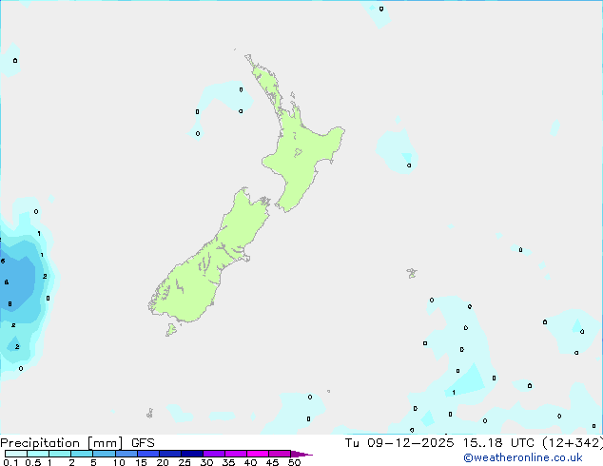
Task: Click the 35–40 mm violet legend swatch
Action: 236,454
